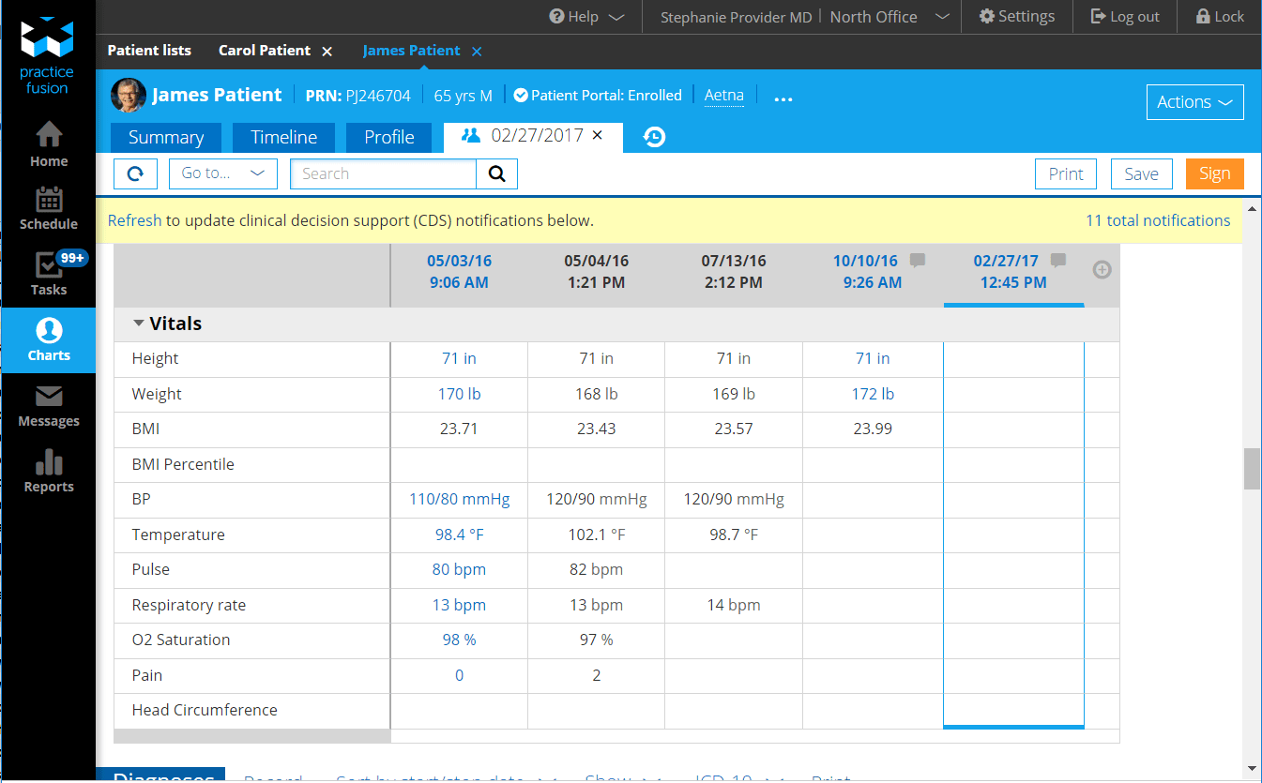Switch to Carol Patient tab

[x=265, y=51]
